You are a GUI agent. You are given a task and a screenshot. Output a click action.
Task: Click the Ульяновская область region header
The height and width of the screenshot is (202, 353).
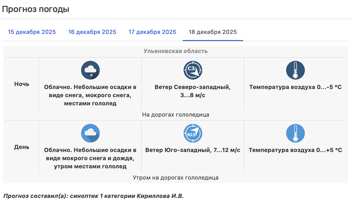point(175,51)
